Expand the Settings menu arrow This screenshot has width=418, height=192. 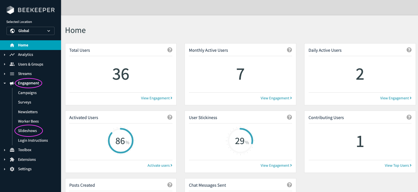click(x=5, y=169)
